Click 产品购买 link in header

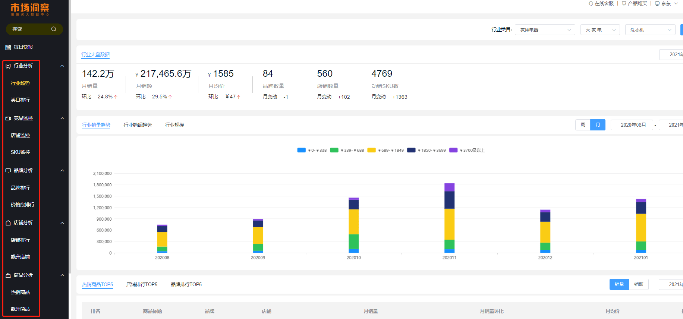637,3
